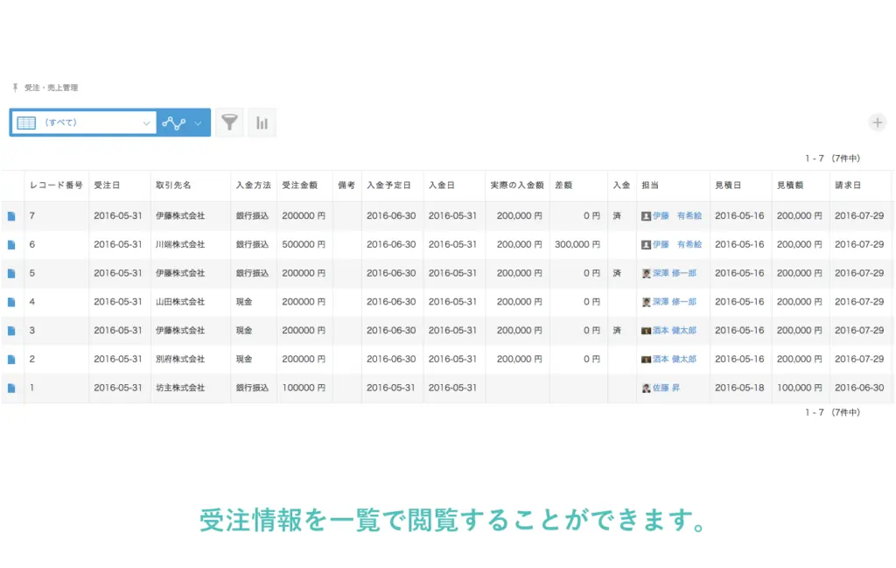Click the pin icon next to the app title
This screenshot has height=568, width=896.
(x=13, y=88)
